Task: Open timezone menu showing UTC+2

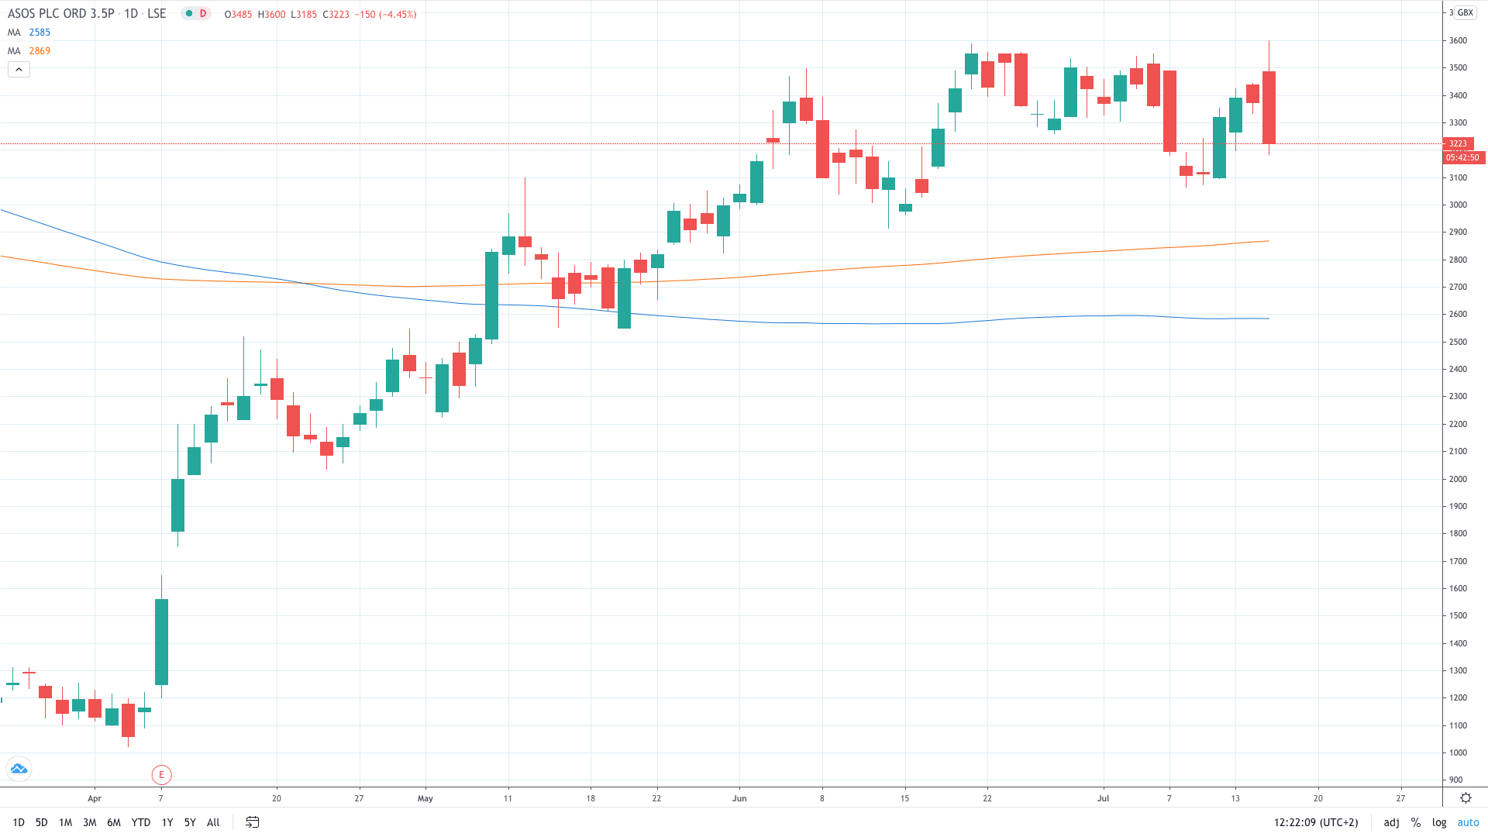Action: pyautogui.click(x=1316, y=822)
